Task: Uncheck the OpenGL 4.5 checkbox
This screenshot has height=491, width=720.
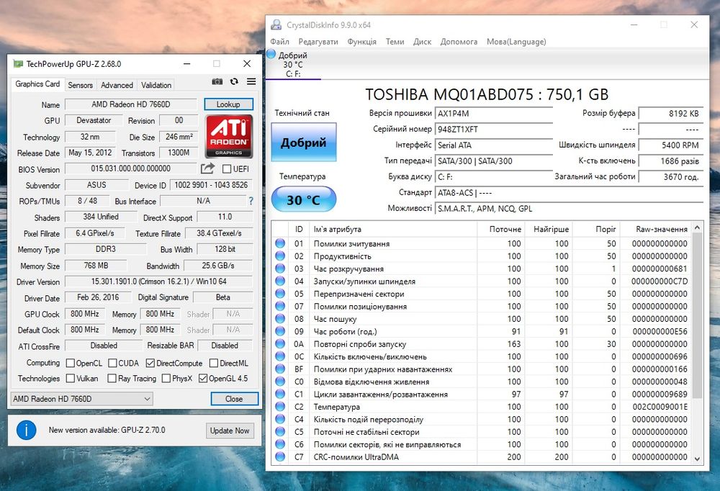Action: [203, 378]
